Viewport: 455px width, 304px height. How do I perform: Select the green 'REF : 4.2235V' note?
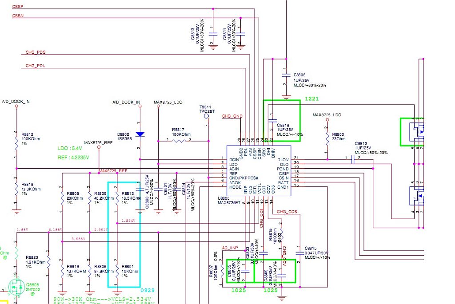[73, 158]
